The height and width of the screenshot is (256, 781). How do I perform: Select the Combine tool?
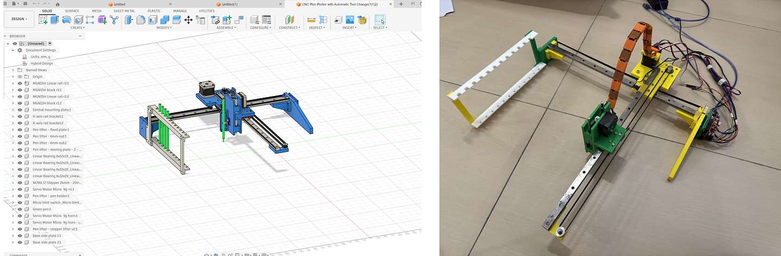pos(164,20)
